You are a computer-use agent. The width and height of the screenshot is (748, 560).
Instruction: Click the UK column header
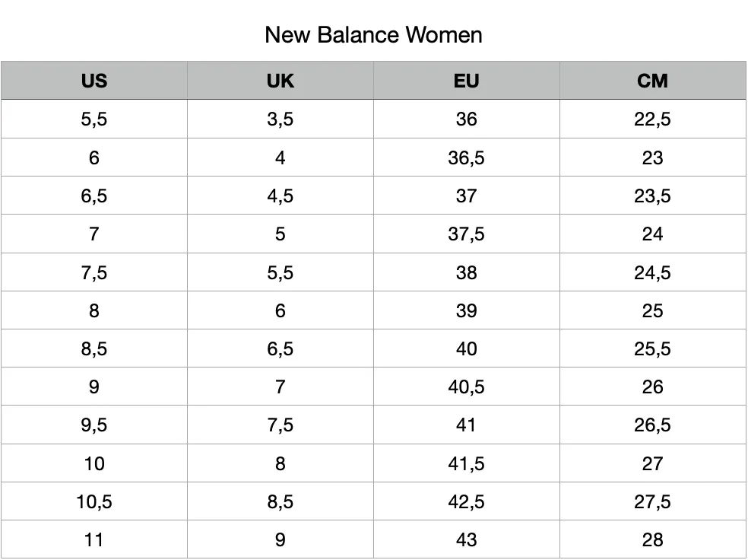pyautogui.click(x=280, y=81)
